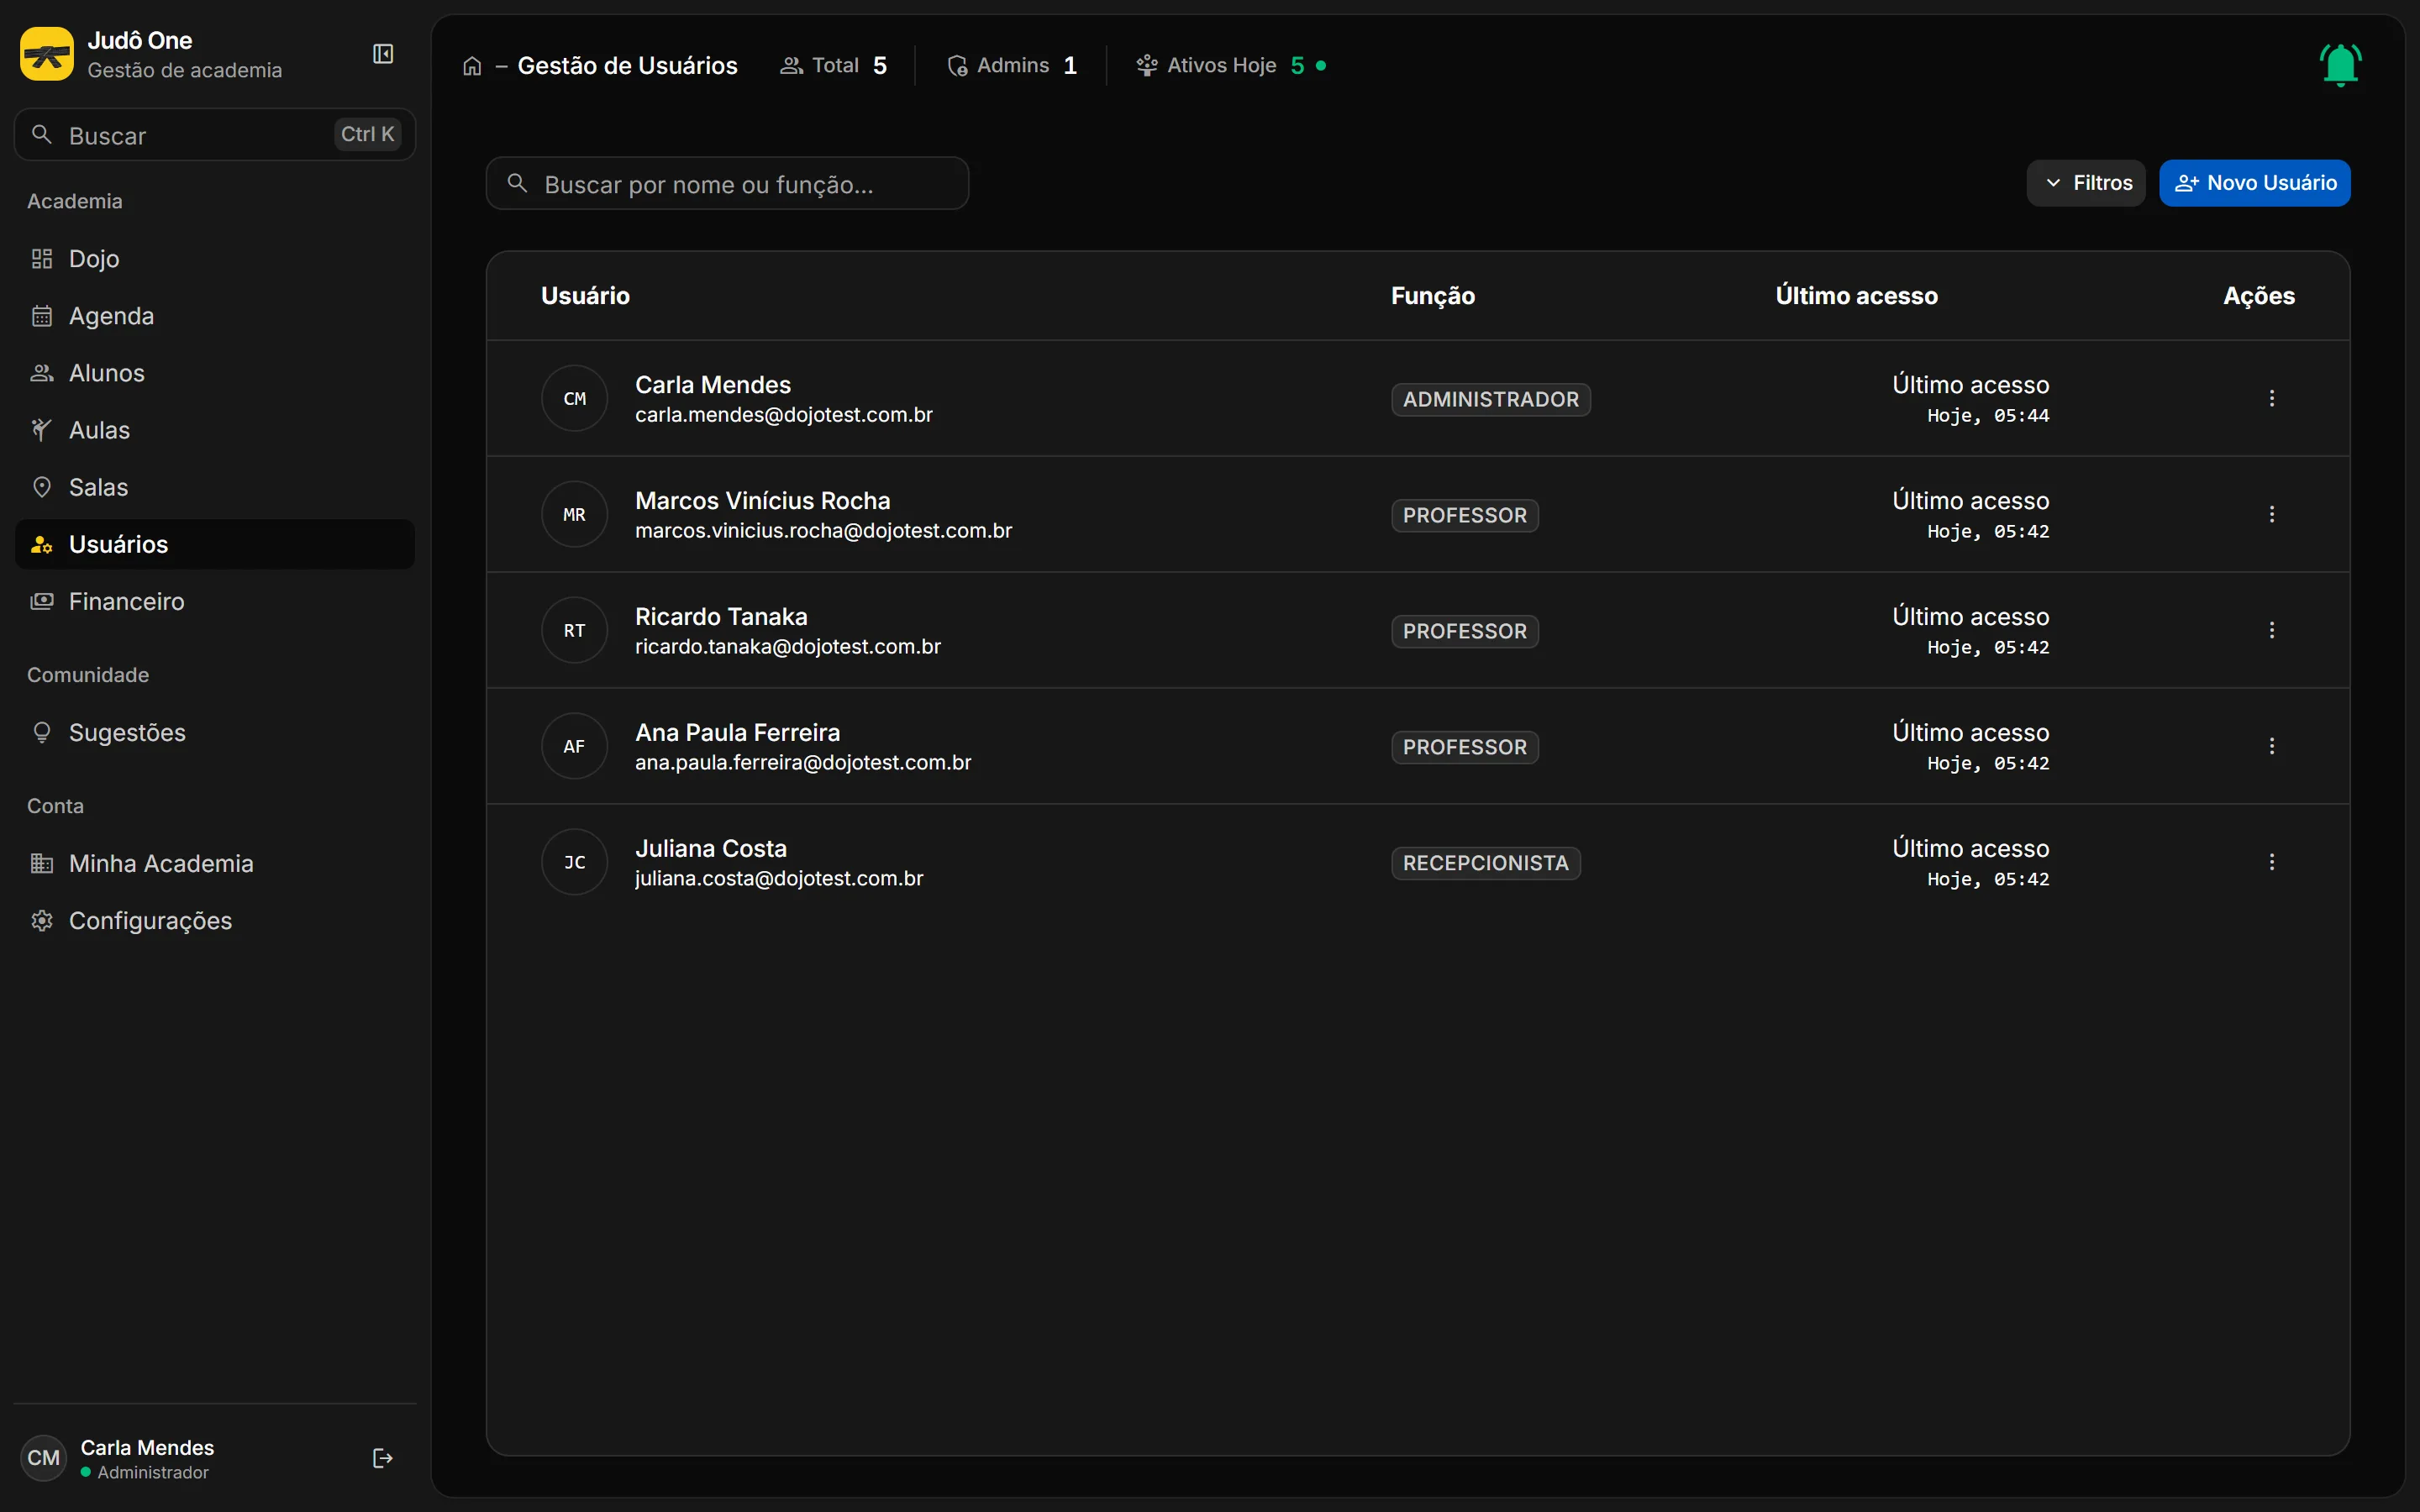The height and width of the screenshot is (1512, 2420).
Task: Click the RT avatar circle
Action: tap(575, 630)
